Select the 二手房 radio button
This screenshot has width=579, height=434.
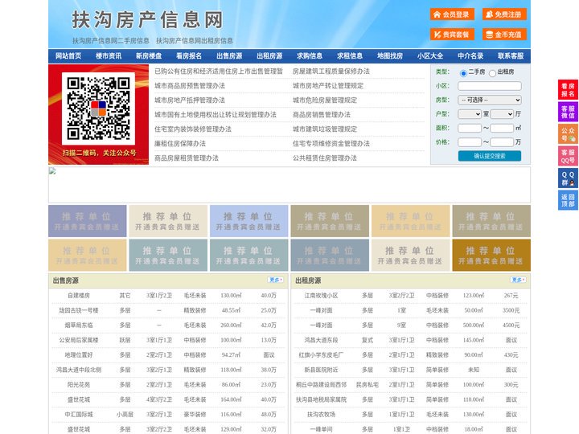pyautogui.click(x=463, y=73)
